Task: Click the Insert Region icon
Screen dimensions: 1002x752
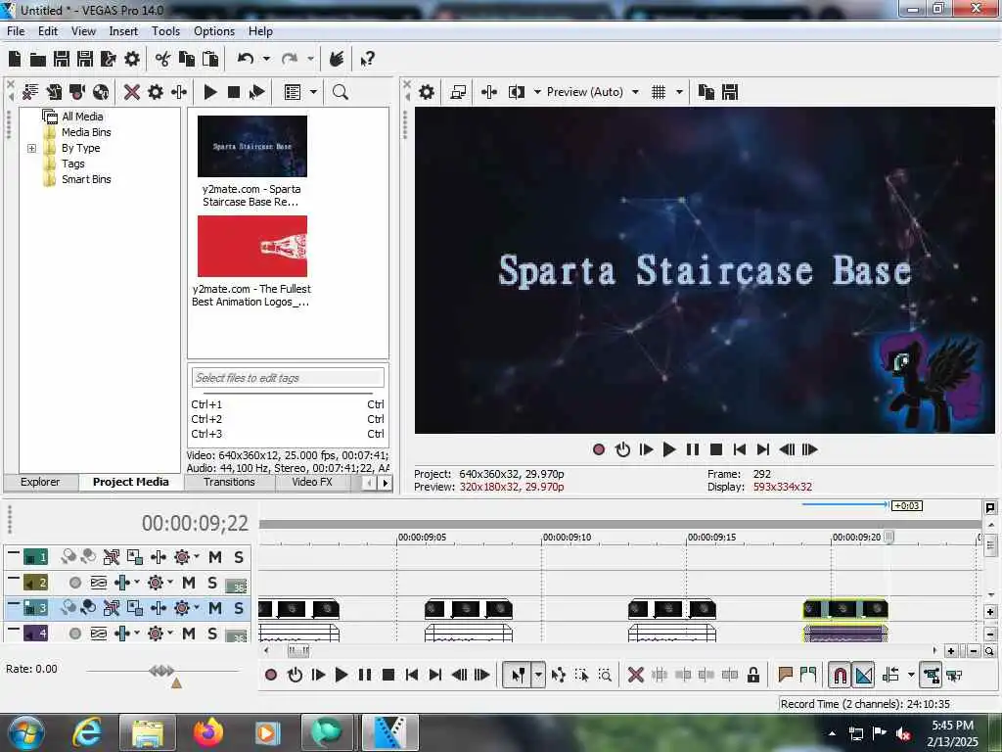Action: 808,675
